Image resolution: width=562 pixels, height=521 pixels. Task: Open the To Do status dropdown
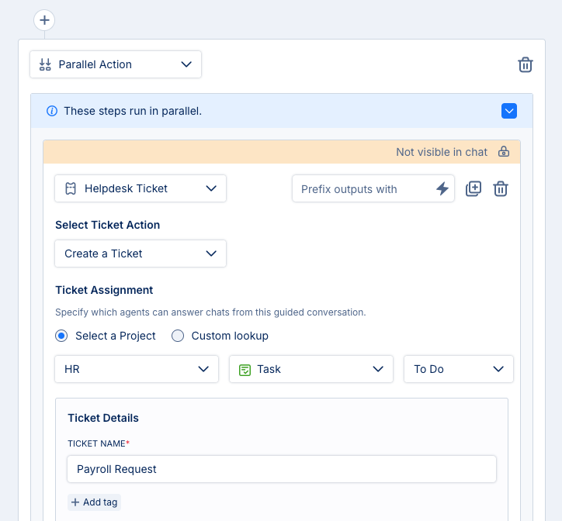tap(458, 369)
